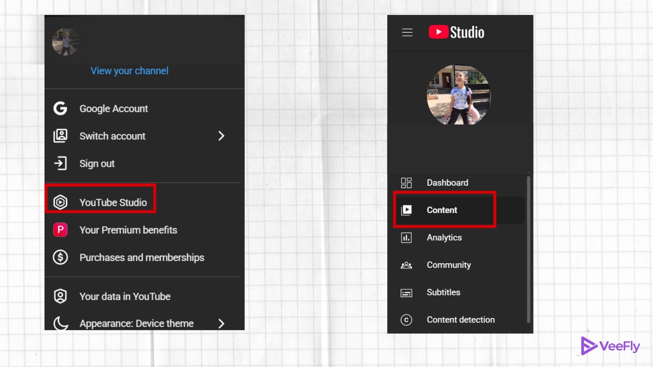
Task: Expand the Appearance: Device theme options
Action: 221,324
